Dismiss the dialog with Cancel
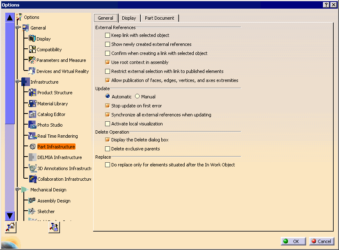 [322, 241]
